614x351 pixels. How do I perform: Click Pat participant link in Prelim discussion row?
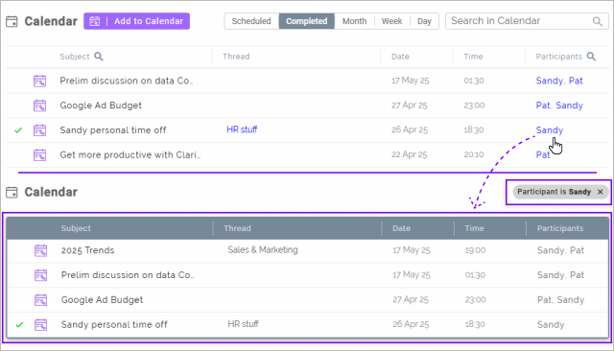pyautogui.click(x=576, y=81)
